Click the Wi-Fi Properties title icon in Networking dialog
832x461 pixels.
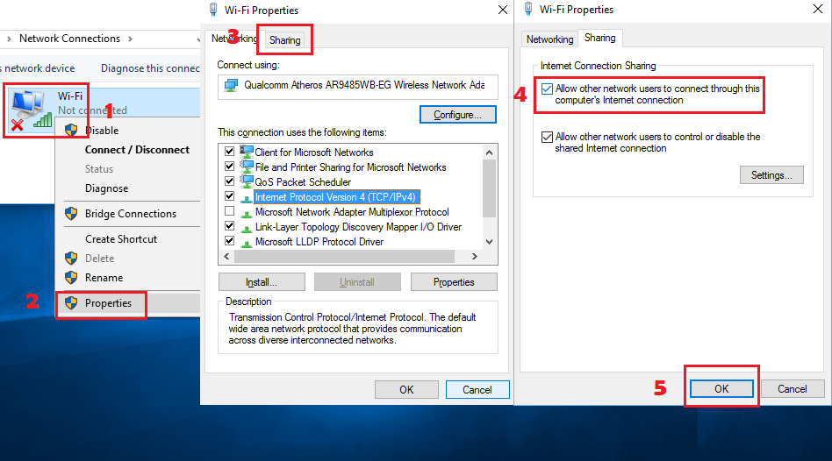pos(213,10)
